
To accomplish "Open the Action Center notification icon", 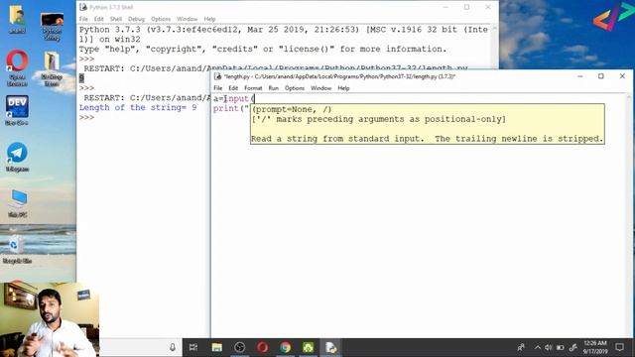I will [619, 347].
